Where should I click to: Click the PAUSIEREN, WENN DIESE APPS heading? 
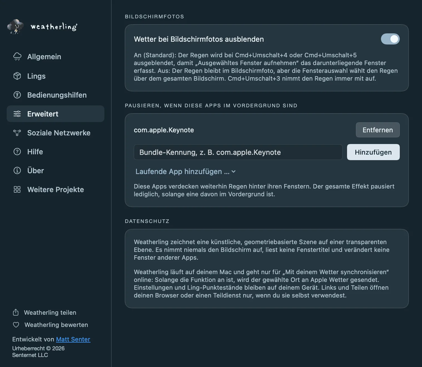click(211, 105)
